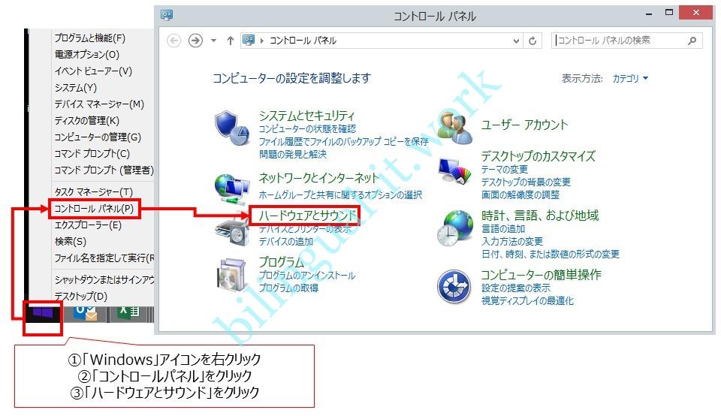The height and width of the screenshot is (416, 721).
Task: Choose タスク マネージャー(T) from the context menu
Action: [x=93, y=192]
